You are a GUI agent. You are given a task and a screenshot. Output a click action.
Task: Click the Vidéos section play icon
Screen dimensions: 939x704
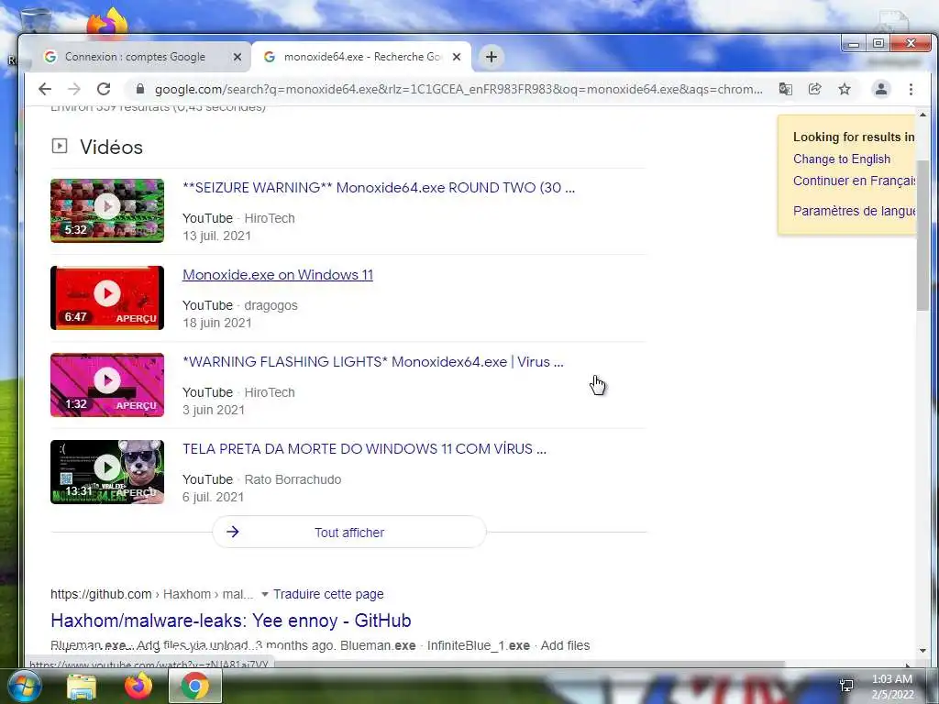(60, 146)
